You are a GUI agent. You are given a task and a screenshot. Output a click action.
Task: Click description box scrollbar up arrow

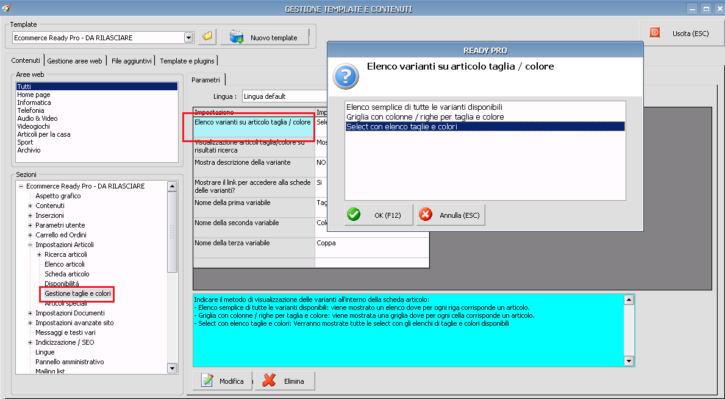click(629, 300)
